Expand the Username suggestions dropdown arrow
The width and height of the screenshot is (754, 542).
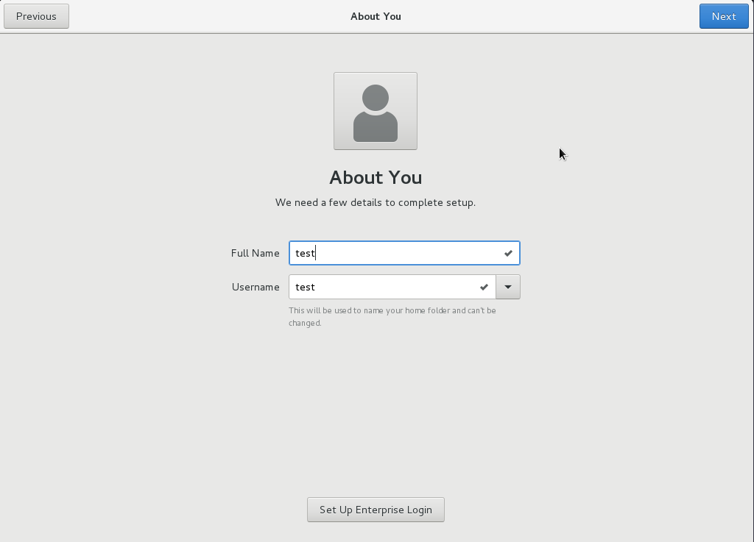pos(508,287)
